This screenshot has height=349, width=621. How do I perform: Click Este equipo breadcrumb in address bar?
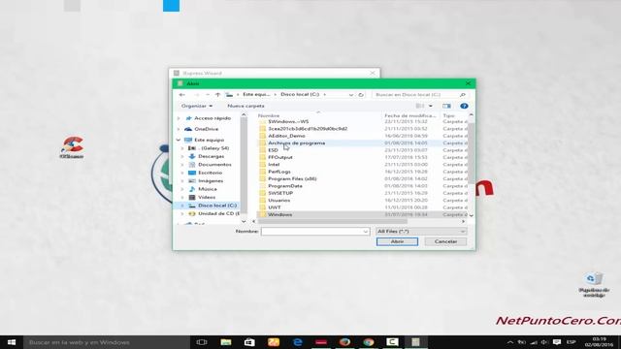pyautogui.click(x=256, y=94)
